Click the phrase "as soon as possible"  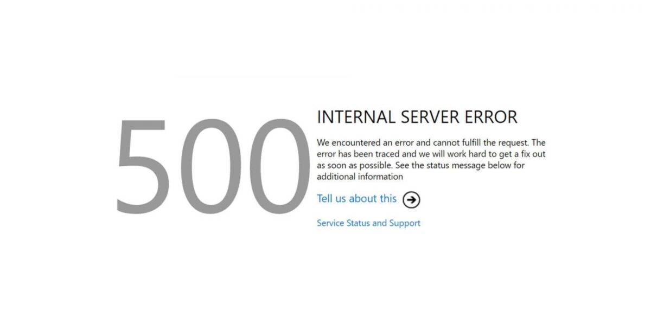(354, 166)
